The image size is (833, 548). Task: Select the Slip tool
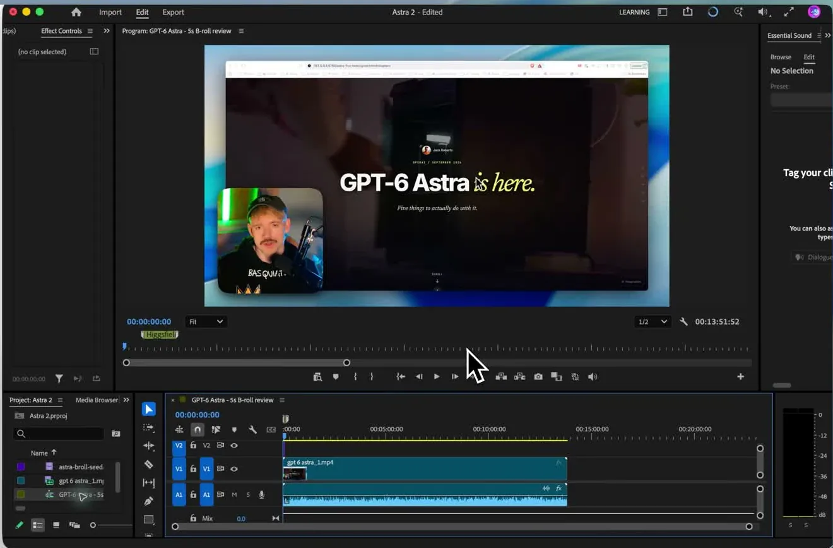(x=148, y=483)
